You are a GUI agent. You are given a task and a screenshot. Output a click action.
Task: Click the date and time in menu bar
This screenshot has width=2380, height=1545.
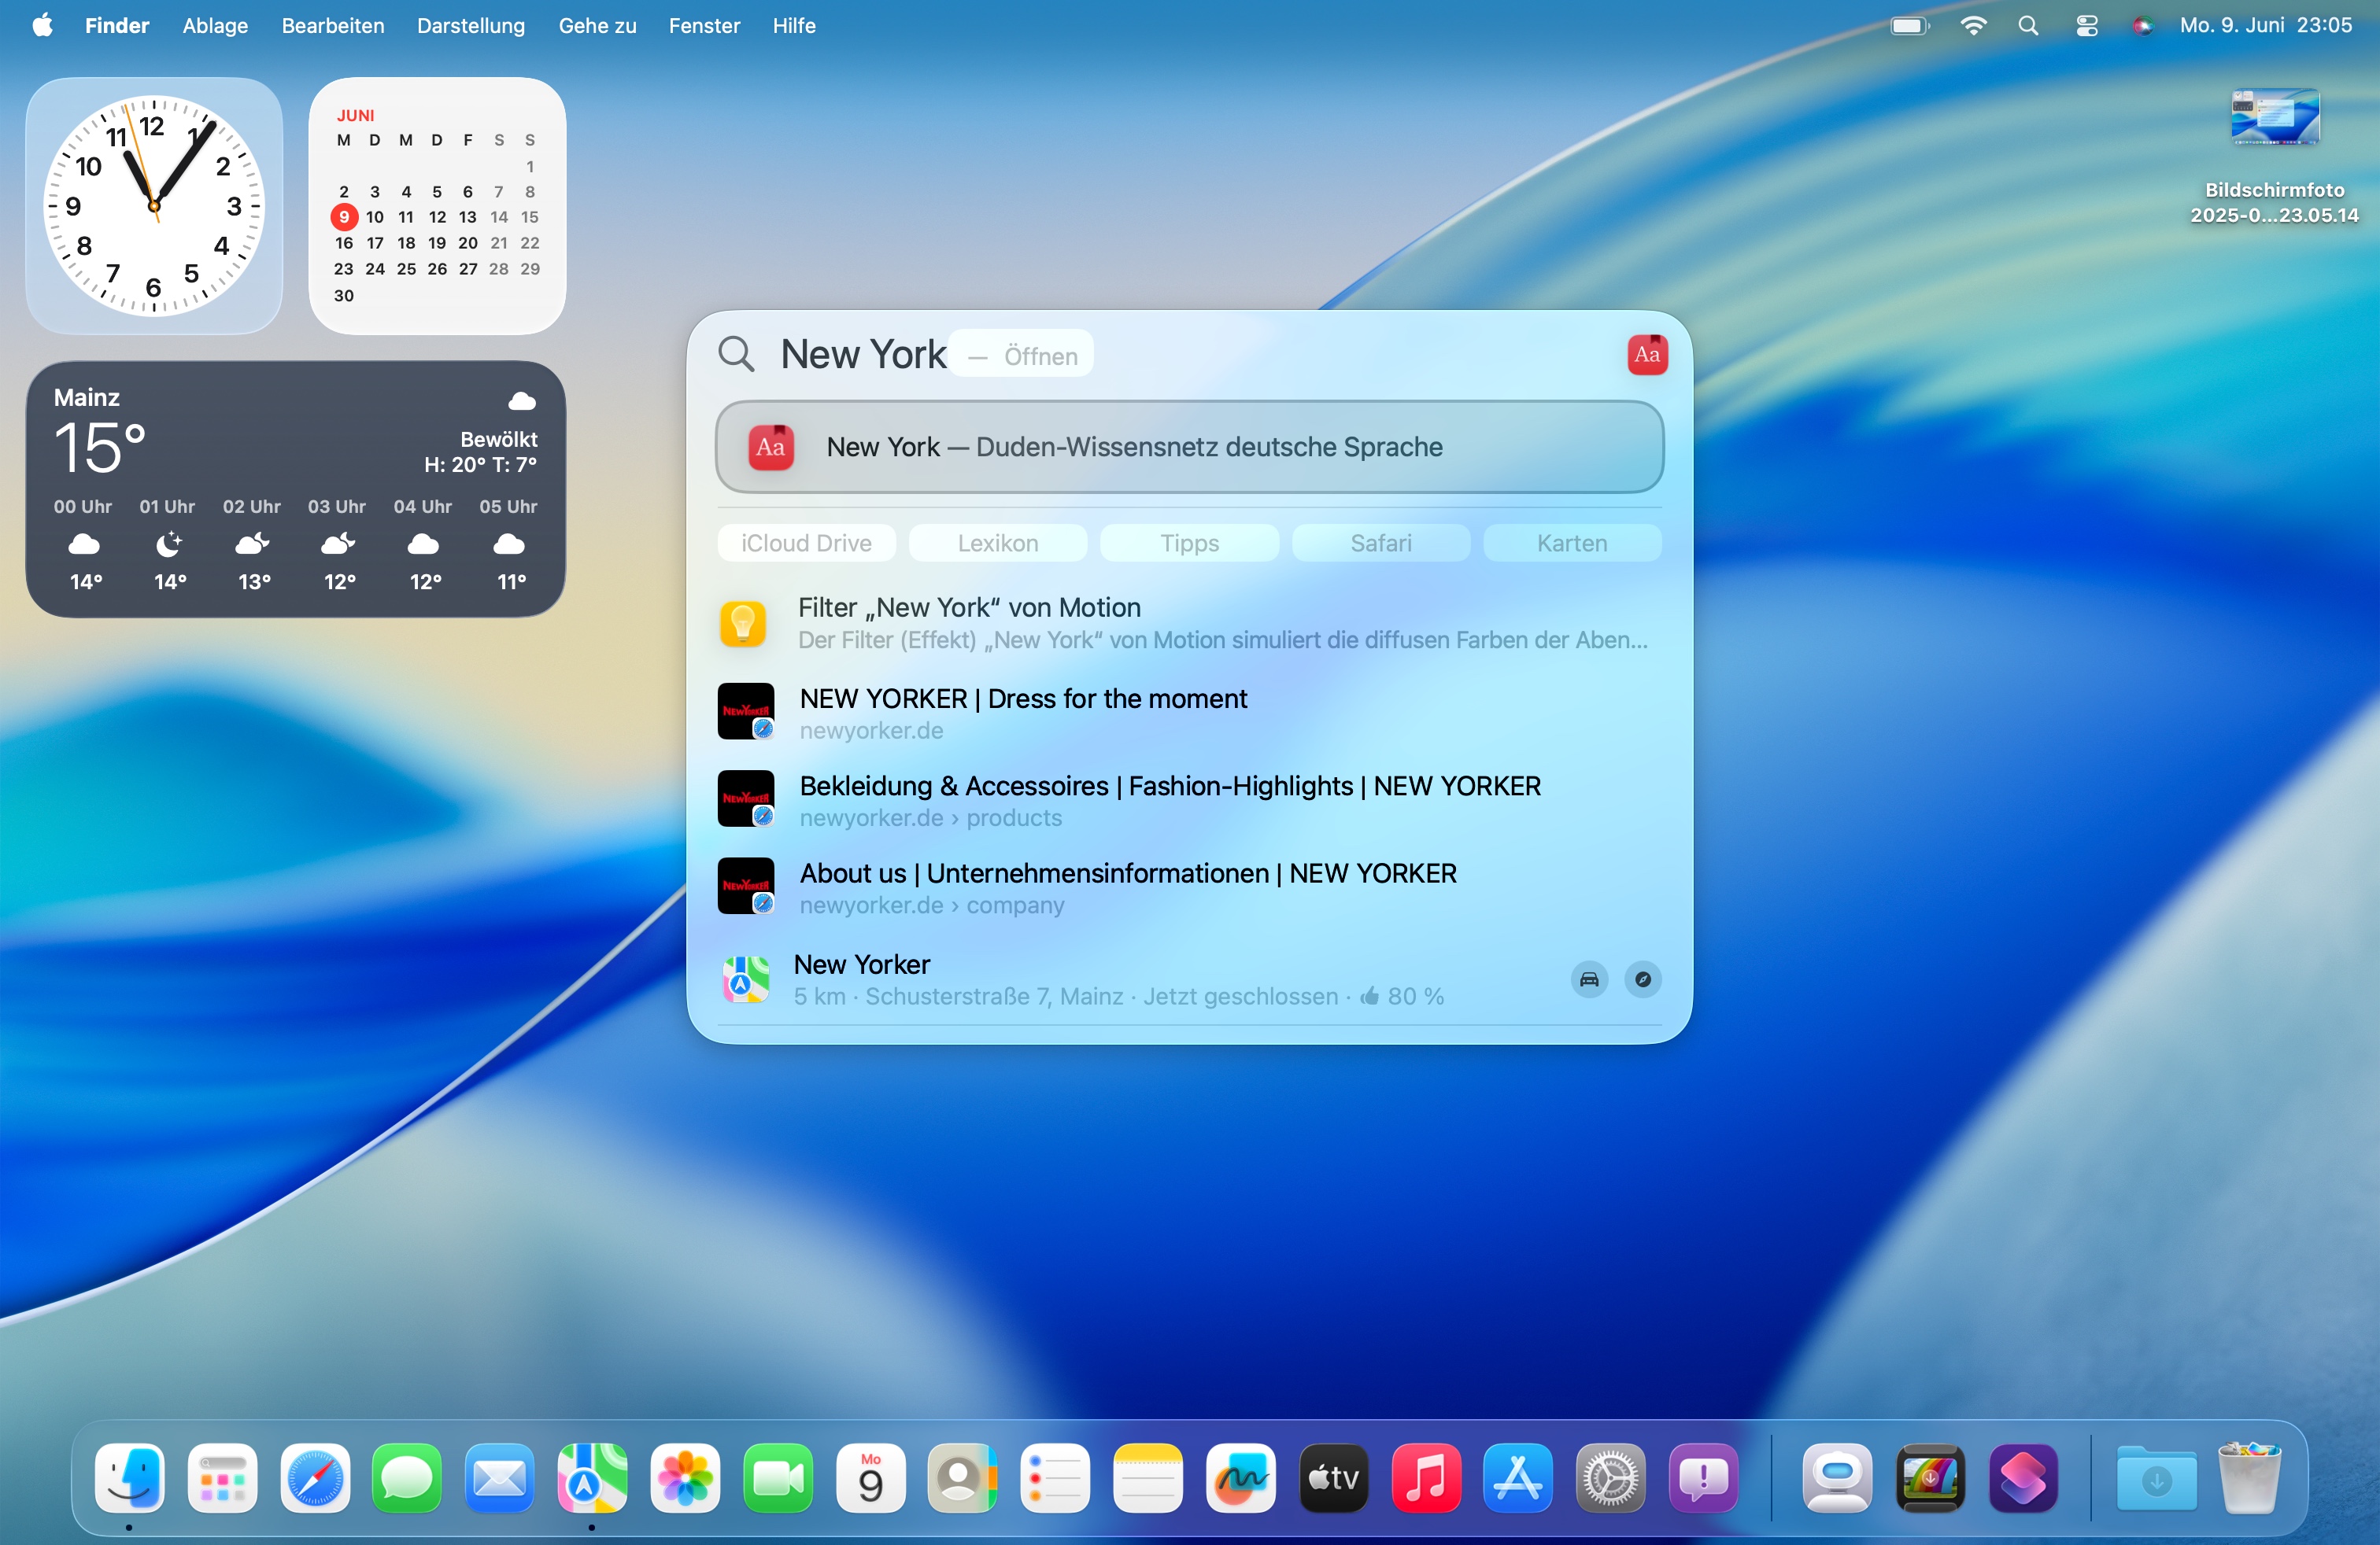pos(2265,25)
